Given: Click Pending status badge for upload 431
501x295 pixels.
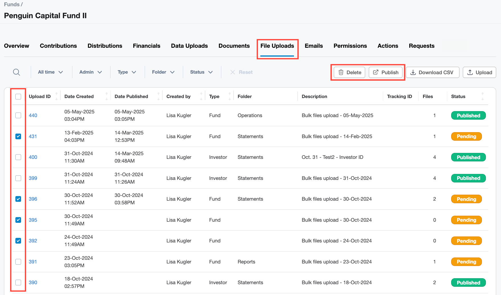Looking at the screenshot, I should click(x=467, y=136).
